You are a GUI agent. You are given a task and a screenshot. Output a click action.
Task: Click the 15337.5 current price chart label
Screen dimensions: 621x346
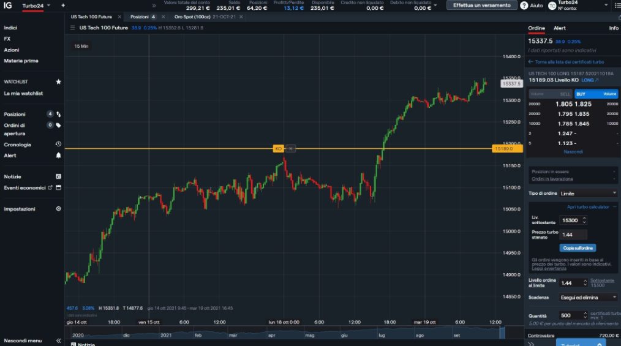pos(512,83)
